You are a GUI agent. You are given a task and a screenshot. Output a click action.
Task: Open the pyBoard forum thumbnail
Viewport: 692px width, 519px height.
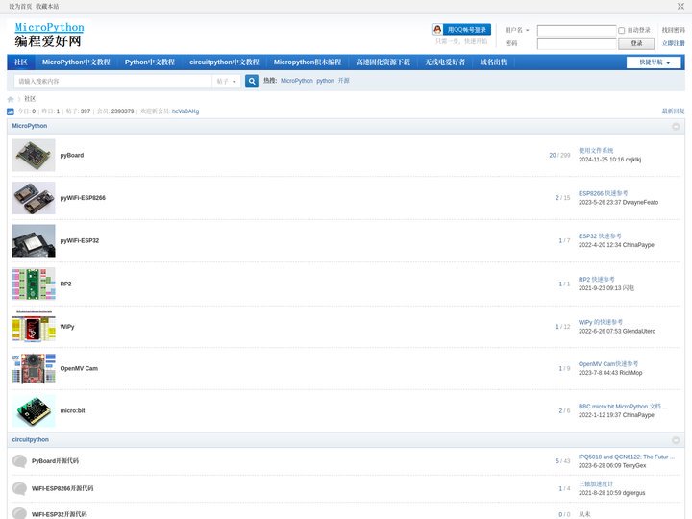pyautogui.click(x=34, y=156)
